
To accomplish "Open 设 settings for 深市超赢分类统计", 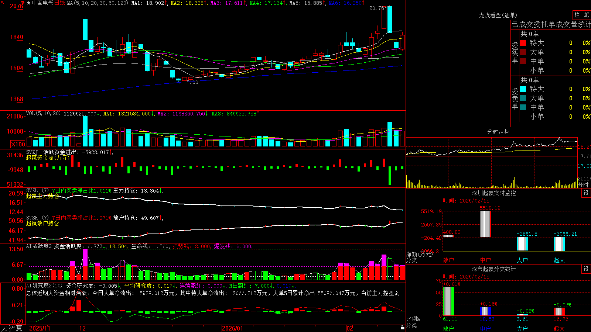I will click(586, 269).
